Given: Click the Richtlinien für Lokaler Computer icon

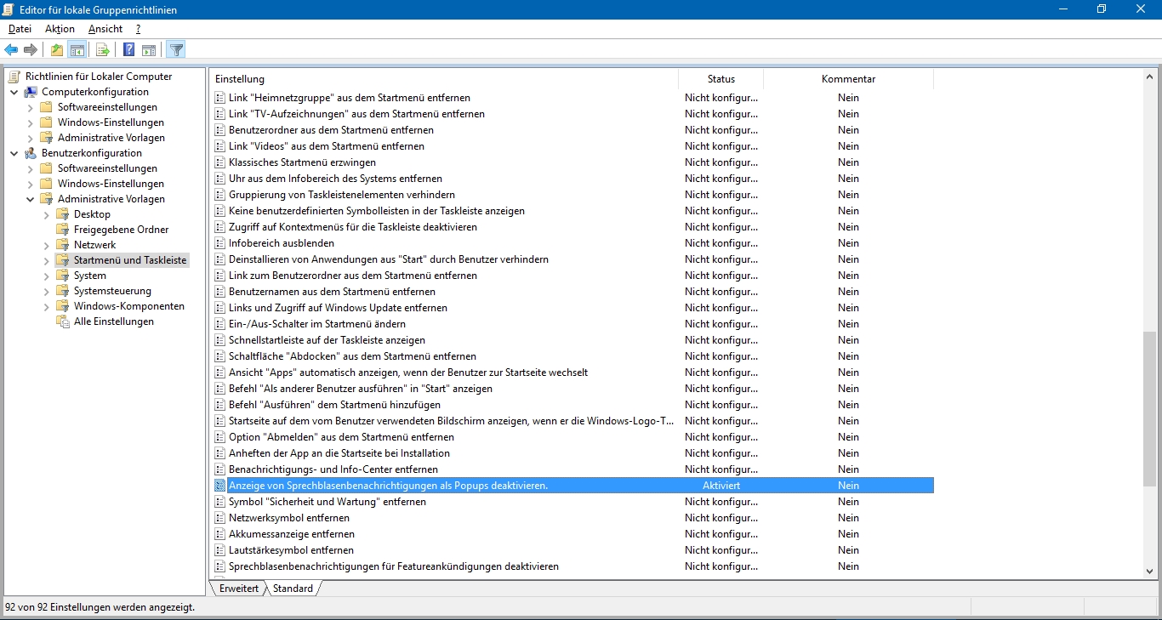Looking at the screenshot, I should 14,77.
